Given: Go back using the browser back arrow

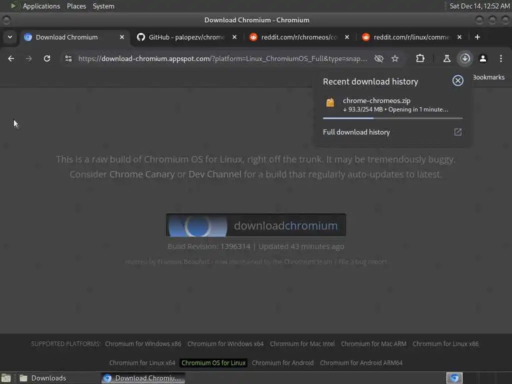Looking at the screenshot, I should pos(11,58).
